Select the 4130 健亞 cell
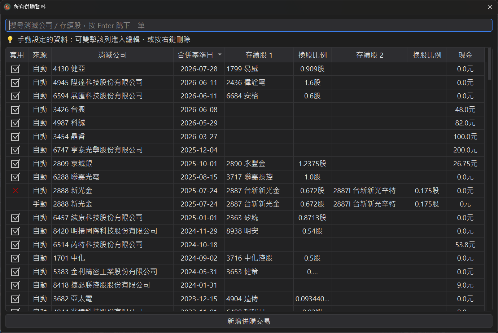This screenshot has width=498, height=333. (113, 69)
